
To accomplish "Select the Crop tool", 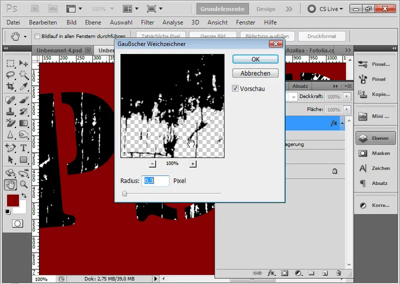I will (x=10, y=86).
